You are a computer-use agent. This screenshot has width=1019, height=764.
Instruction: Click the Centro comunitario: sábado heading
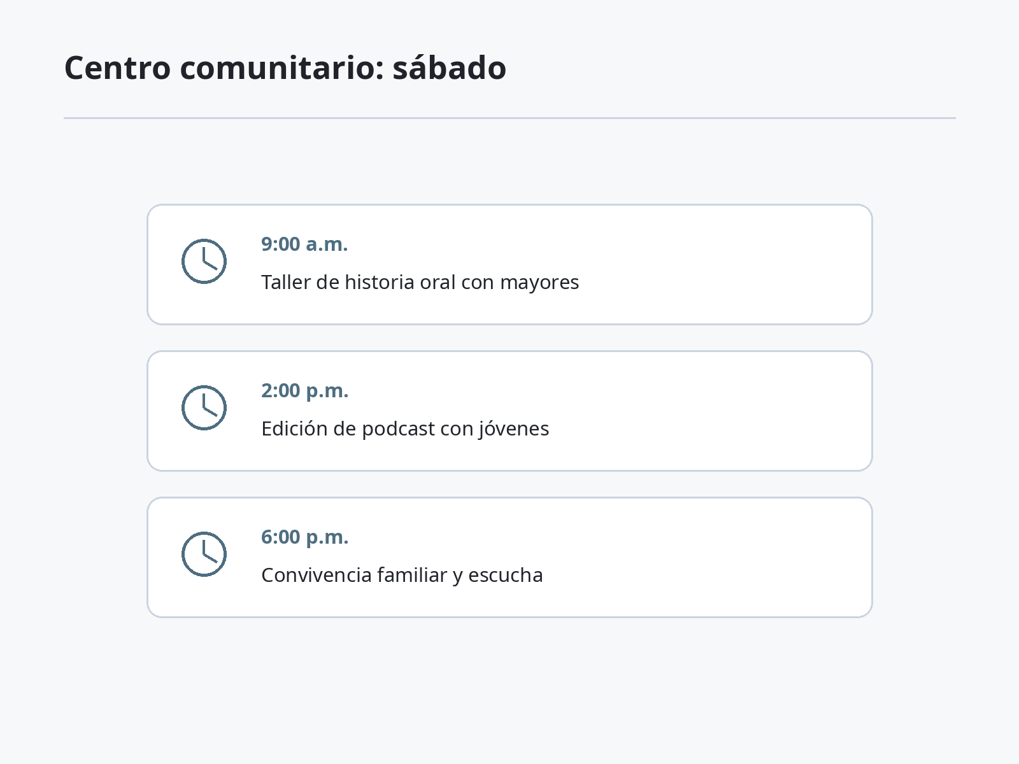(x=285, y=67)
